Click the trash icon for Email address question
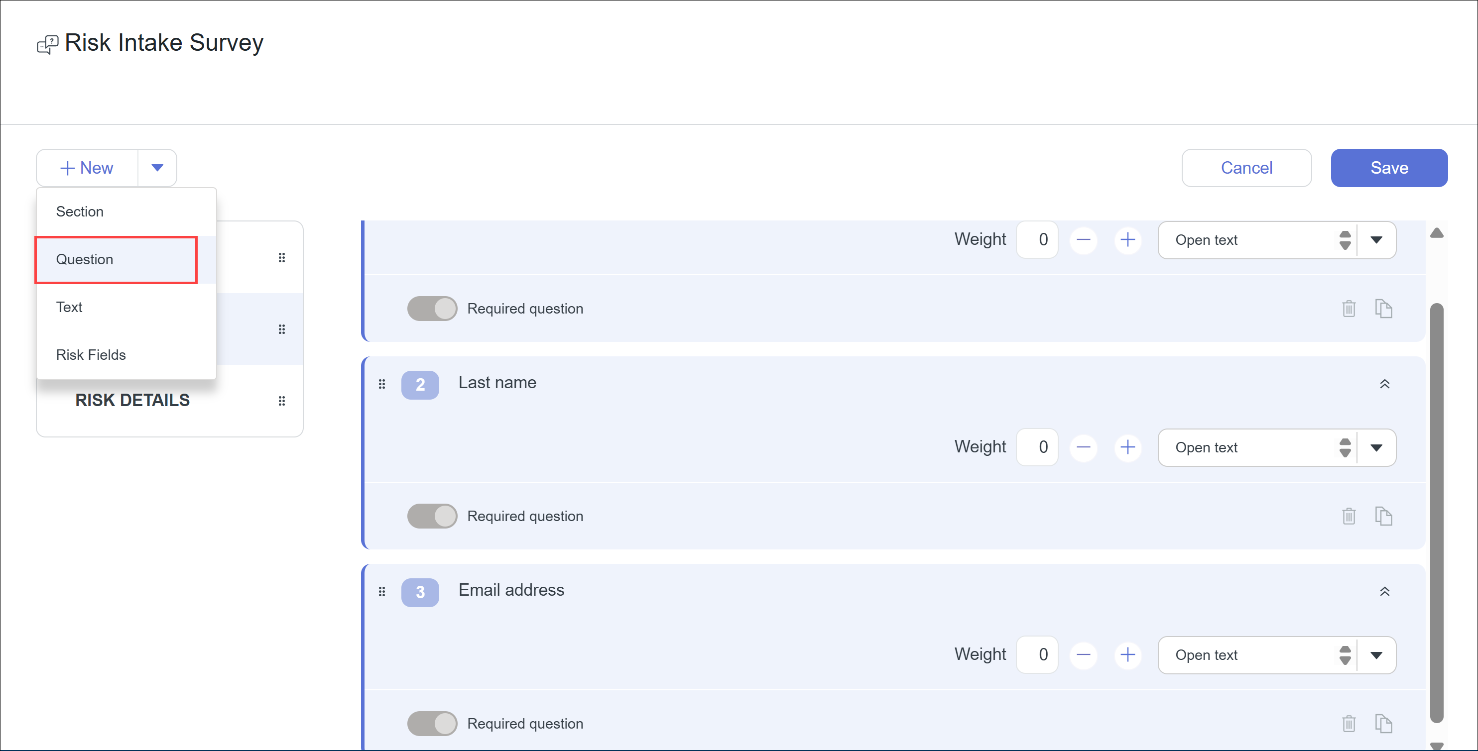Viewport: 1478px width, 751px height. pos(1349,724)
